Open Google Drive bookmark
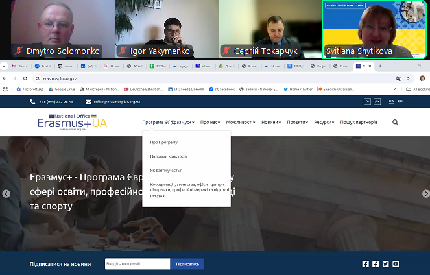Viewport: 430px width, 275px height. pyautogui.click(x=62, y=89)
